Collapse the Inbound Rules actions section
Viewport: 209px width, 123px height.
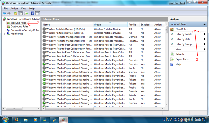tap(204, 24)
